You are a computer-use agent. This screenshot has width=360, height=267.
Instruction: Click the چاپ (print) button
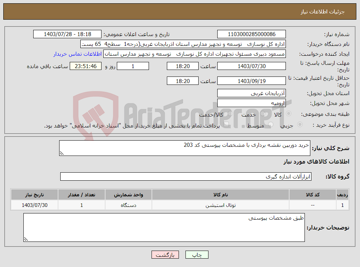[x=197, y=255]
